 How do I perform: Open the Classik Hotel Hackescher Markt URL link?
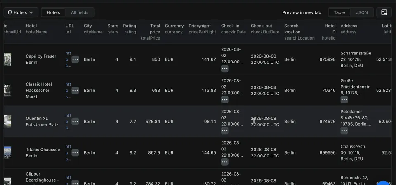(x=68, y=90)
